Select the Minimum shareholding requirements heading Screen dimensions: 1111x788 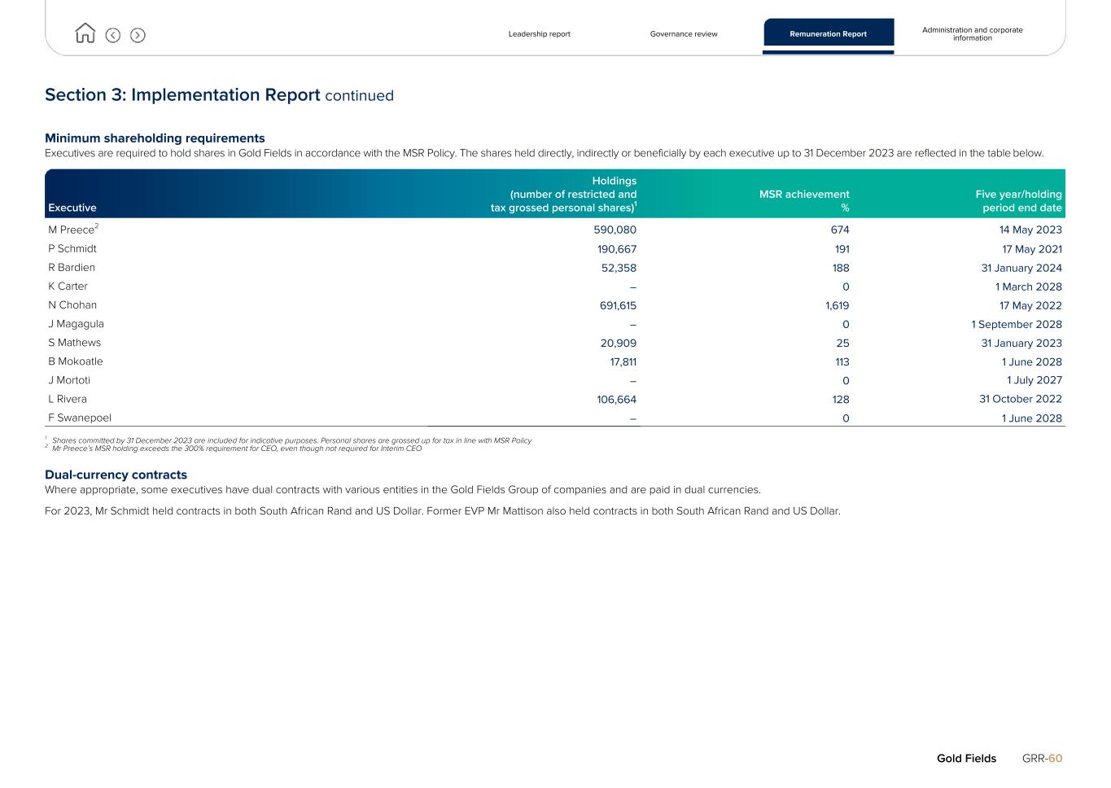(x=155, y=138)
